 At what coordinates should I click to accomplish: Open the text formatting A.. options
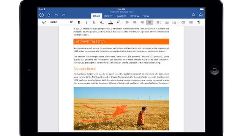coord(102,22)
